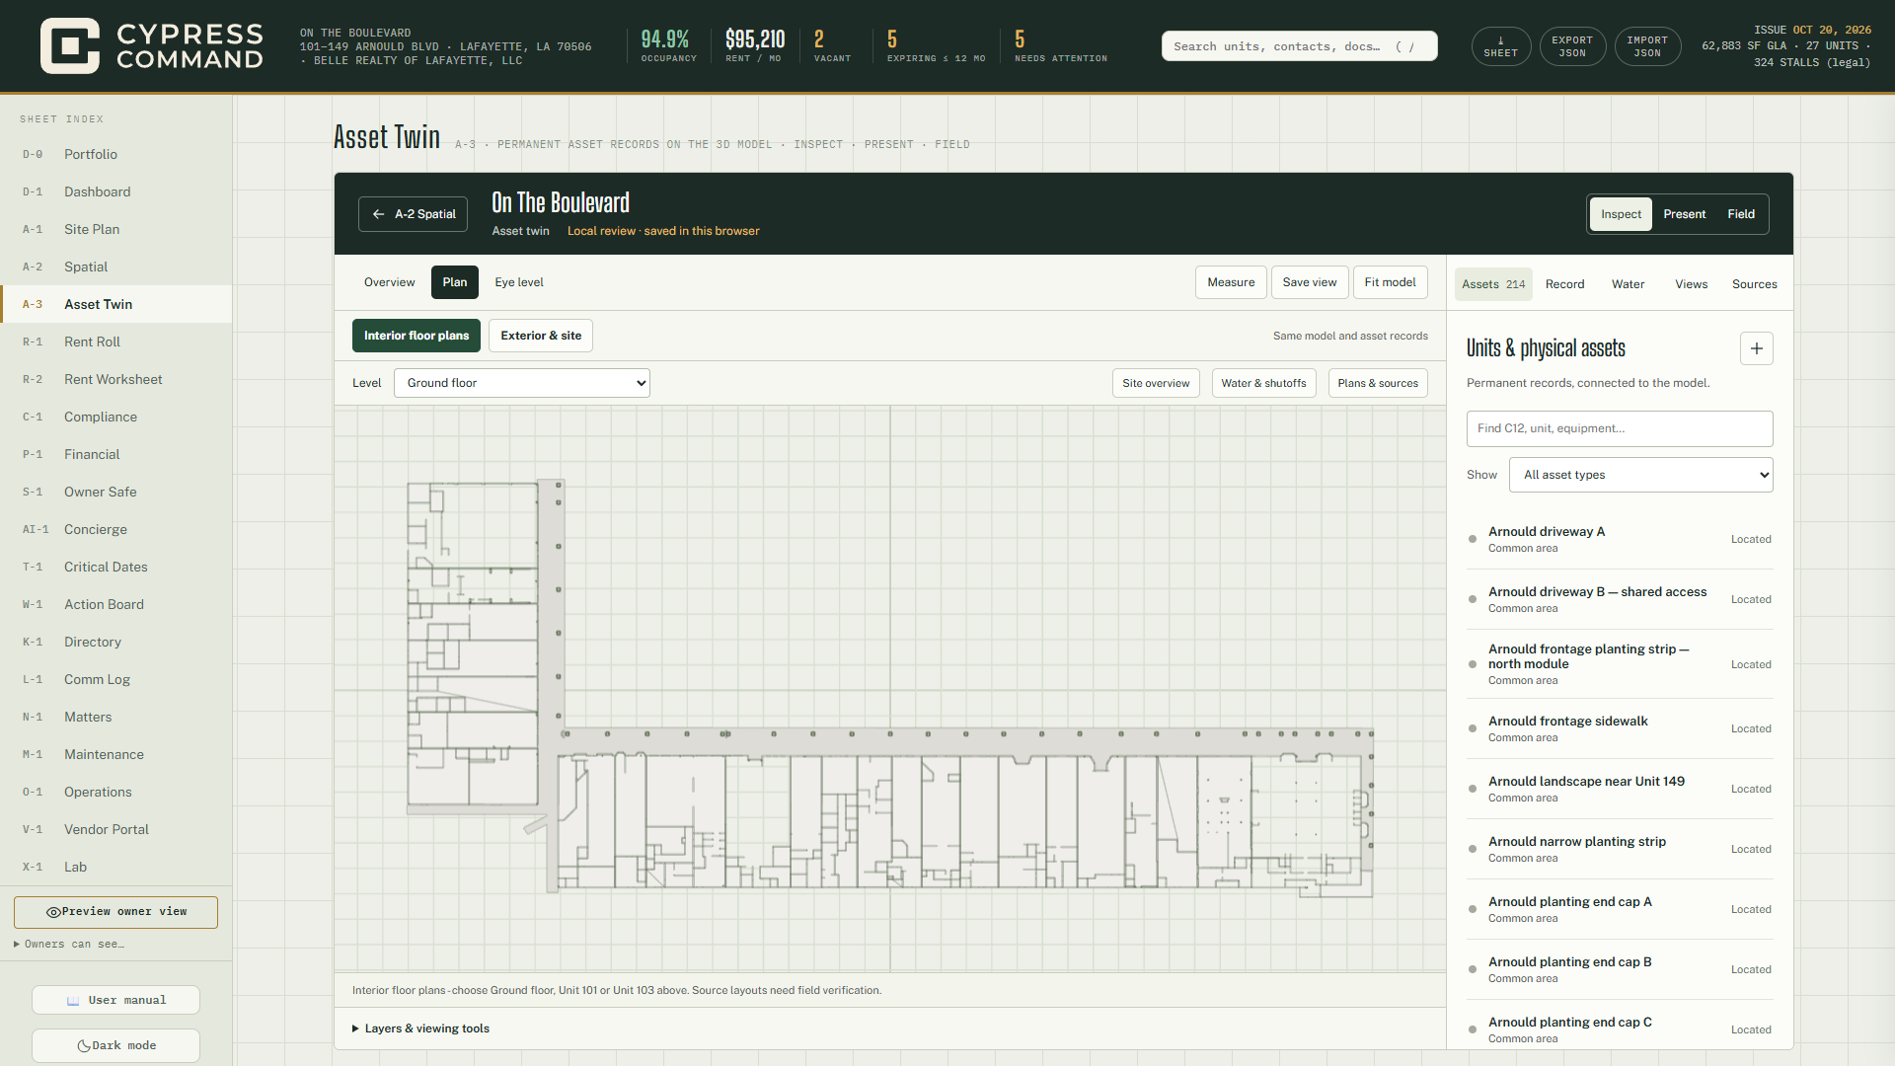Click the Water & shutoffs button
Screen dimensions: 1895x1066
pyautogui.click(x=1263, y=383)
